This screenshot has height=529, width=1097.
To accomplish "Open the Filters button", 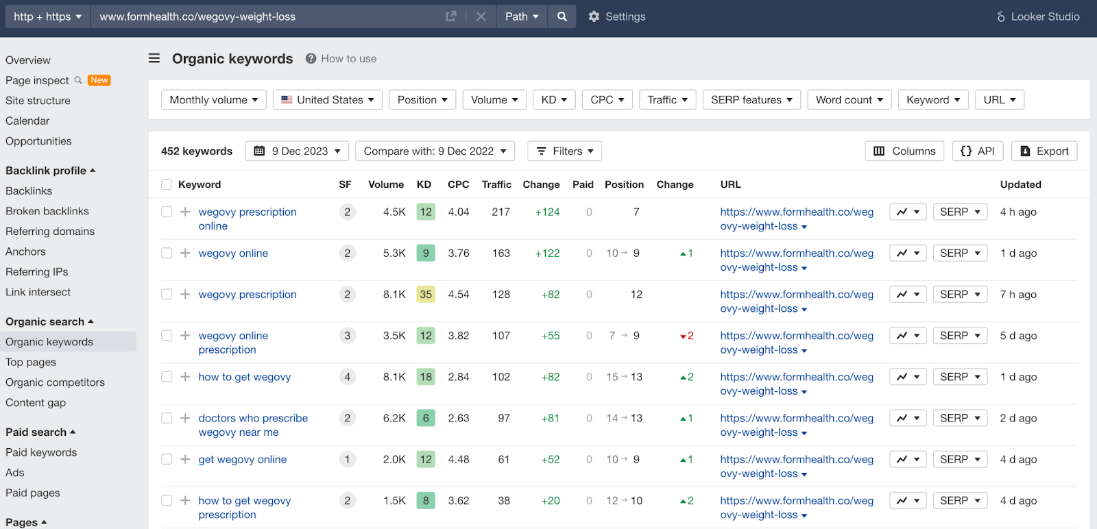I will point(564,151).
